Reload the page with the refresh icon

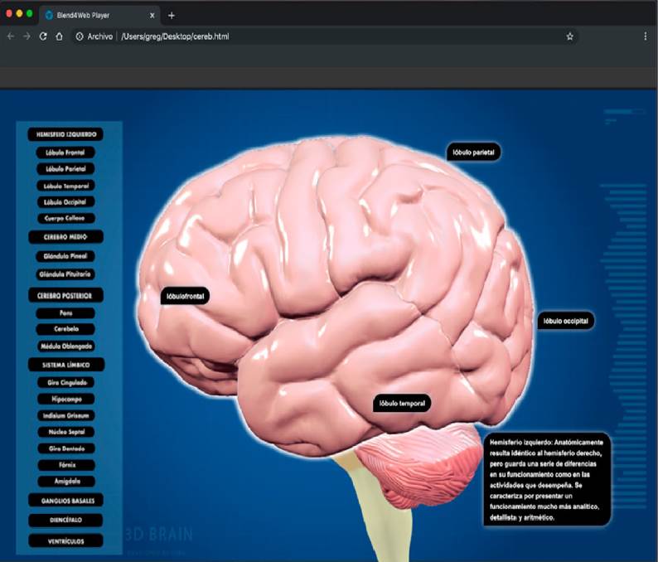tap(43, 36)
